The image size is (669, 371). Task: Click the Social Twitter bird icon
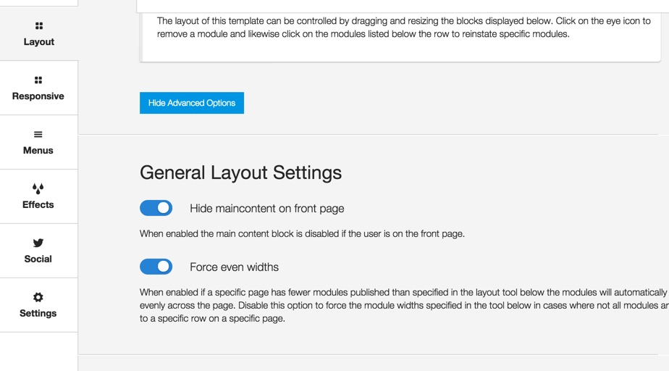(38, 243)
